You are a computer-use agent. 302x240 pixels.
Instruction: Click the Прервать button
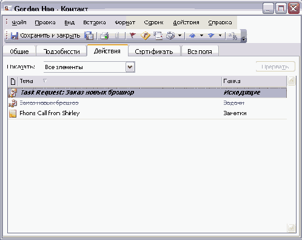275,67
